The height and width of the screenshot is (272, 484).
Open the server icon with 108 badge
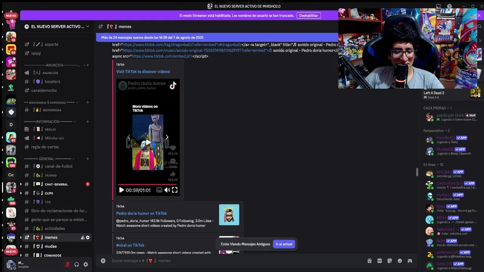pyautogui.click(x=11, y=200)
